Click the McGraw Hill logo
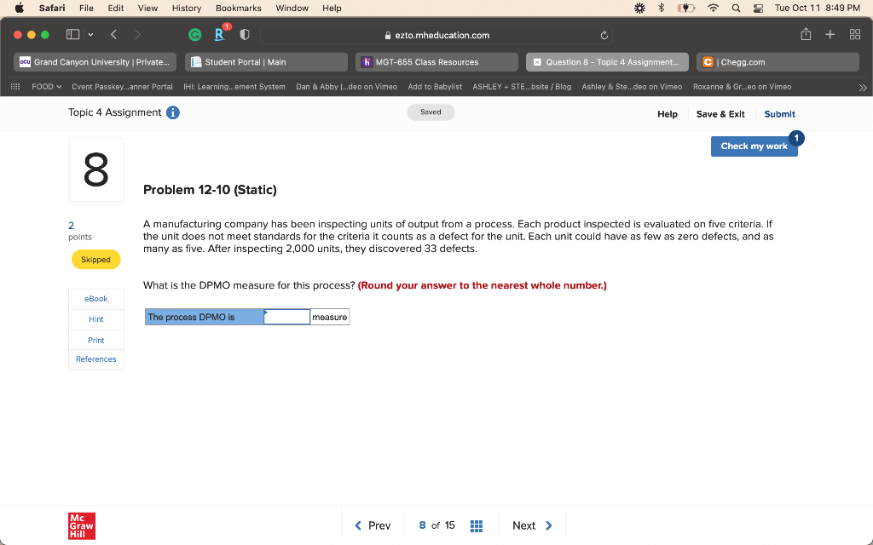The width and height of the screenshot is (873, 545). coord(82,526)
